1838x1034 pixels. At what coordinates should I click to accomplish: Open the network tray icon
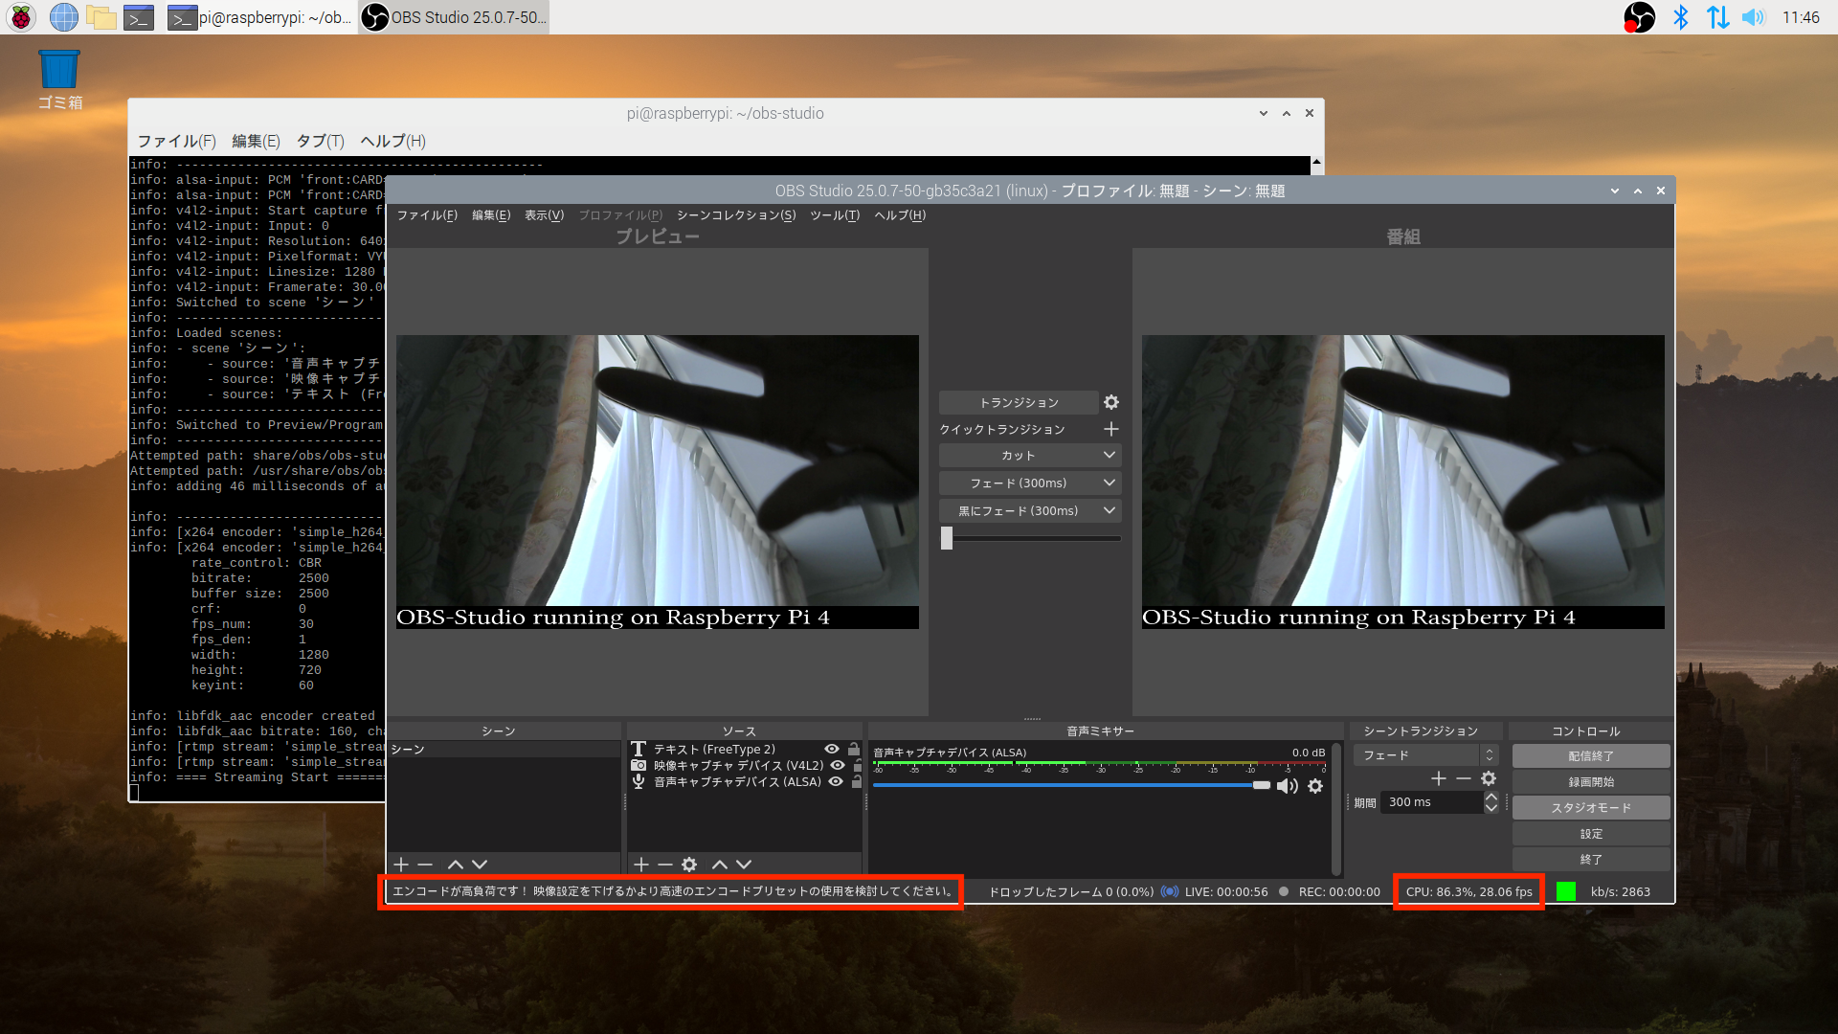click(x=1717, y=17)
